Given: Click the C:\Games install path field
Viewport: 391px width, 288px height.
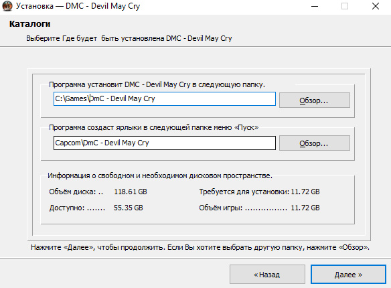Looking at the screenshot, I should [165, 98].
